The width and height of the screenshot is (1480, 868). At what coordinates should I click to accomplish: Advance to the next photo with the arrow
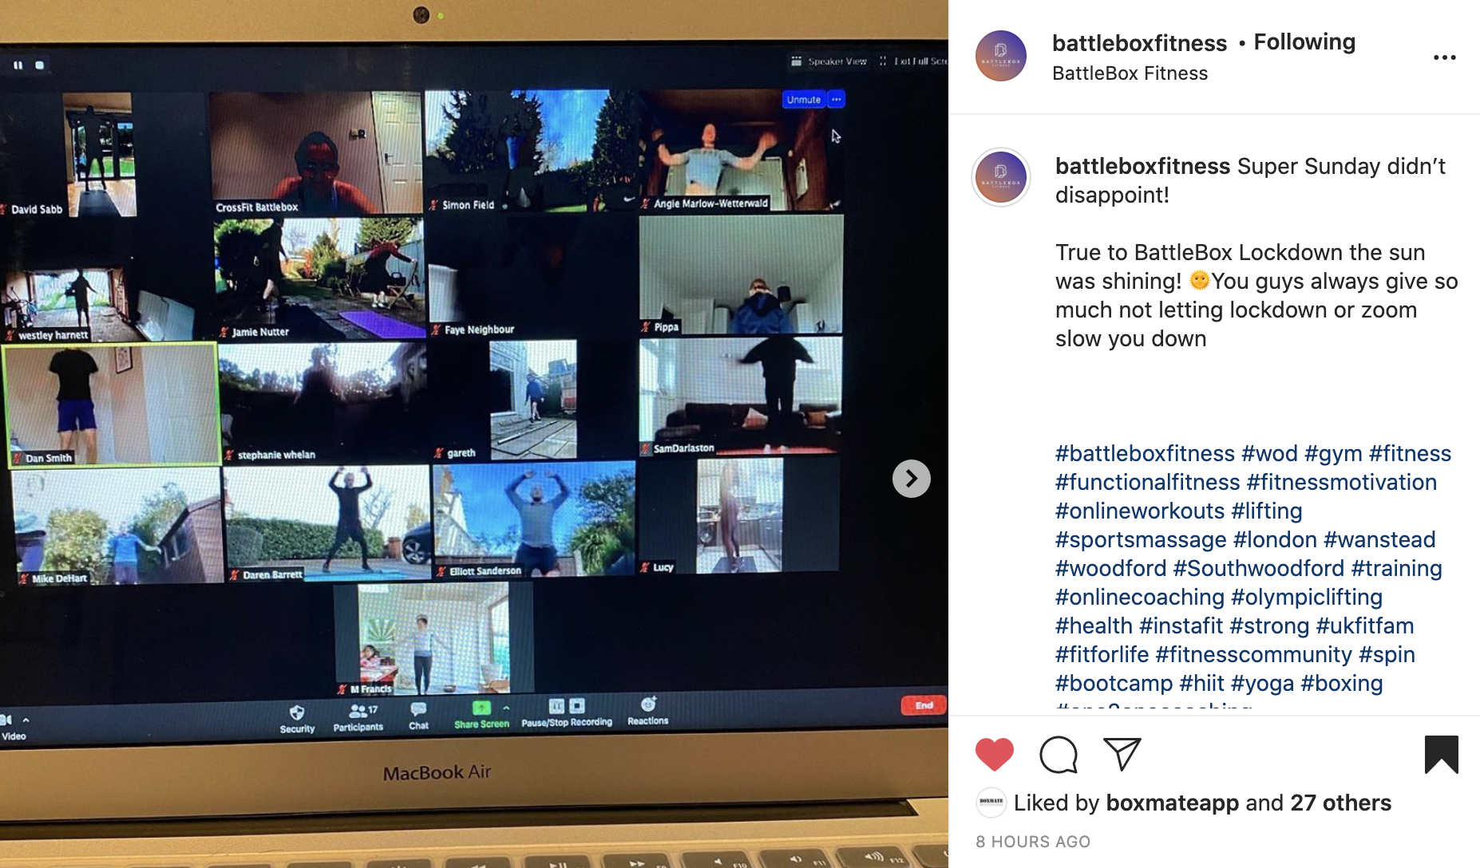click(x=911, y=478)
